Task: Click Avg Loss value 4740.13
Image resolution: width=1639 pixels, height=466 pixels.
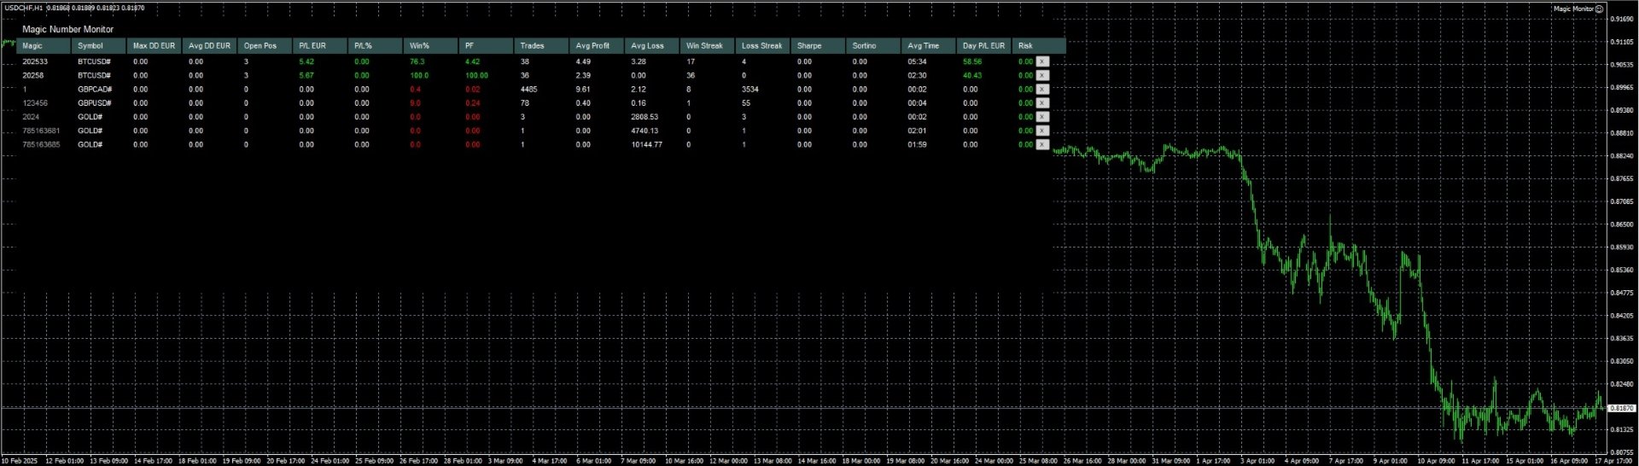Action: pos(645,131)
